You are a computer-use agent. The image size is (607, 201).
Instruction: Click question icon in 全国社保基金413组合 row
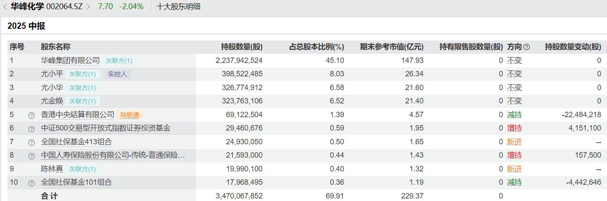(31, 142)
